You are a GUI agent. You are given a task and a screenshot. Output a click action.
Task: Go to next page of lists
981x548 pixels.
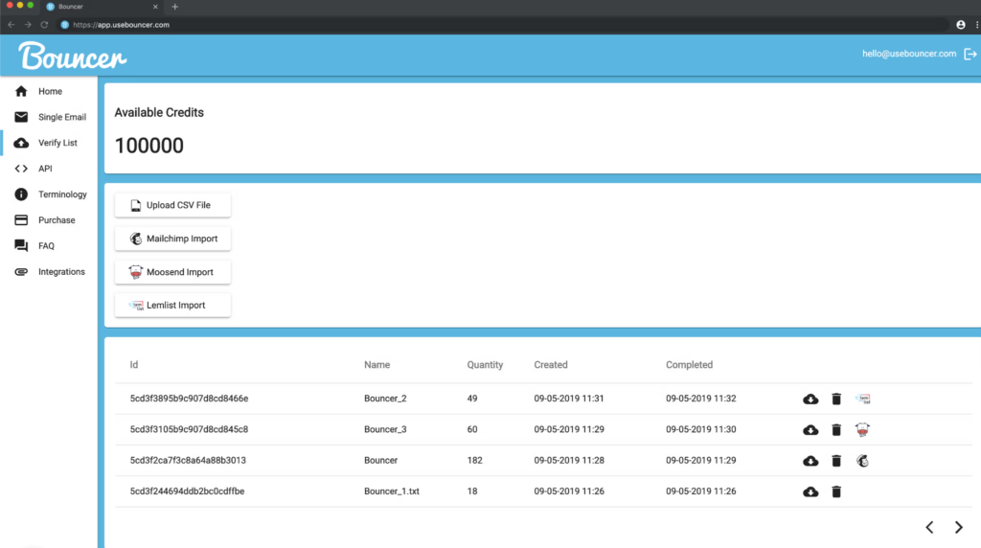click(958, 527)
